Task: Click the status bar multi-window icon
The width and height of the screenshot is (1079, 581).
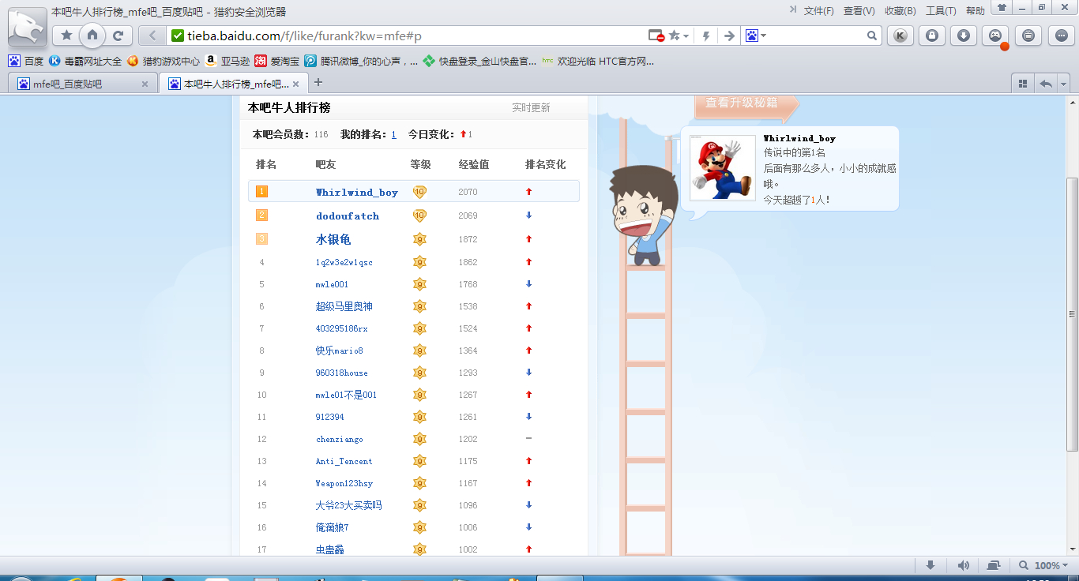Action: 994,565
